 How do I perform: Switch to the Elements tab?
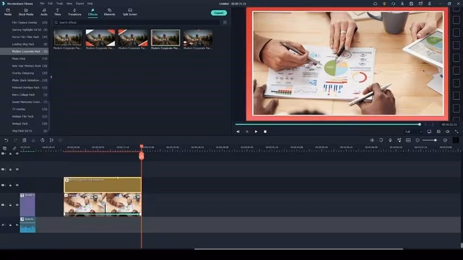click(x=110, y=12)
